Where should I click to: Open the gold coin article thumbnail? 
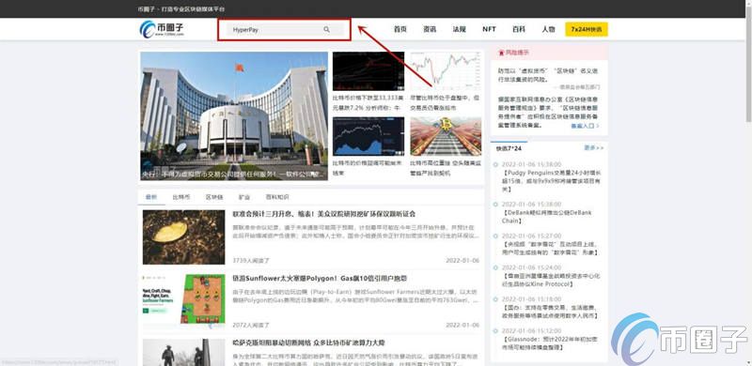[x=183, y=237]
